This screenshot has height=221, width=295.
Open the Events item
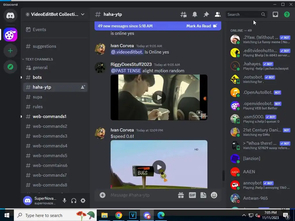click(55, 30)
